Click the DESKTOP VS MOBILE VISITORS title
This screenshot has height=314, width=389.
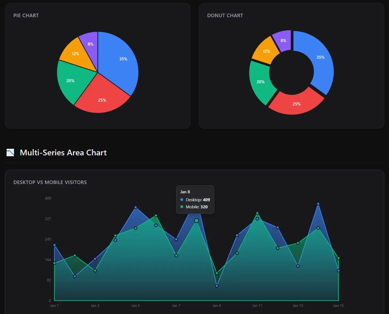[50, 182]
